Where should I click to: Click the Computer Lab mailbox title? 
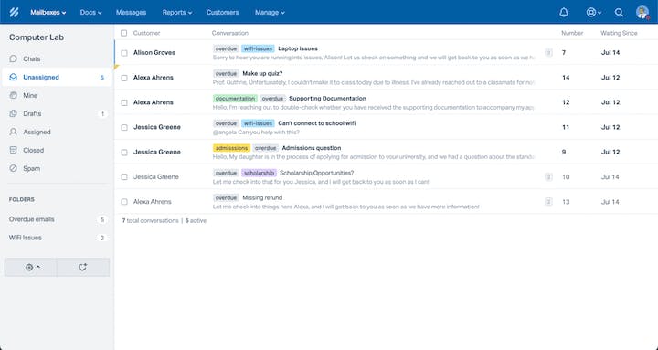click(37, 37)
